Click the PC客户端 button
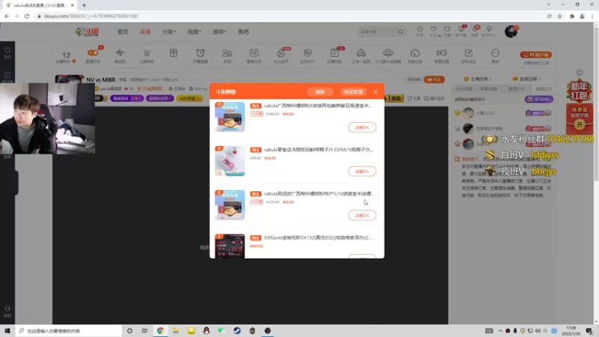Image resolution: width=599 pixels, height=337 pixels. (x=535, y=55)
